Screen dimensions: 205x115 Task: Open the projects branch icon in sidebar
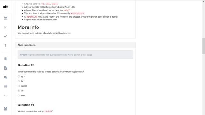(x=5, y=27)
